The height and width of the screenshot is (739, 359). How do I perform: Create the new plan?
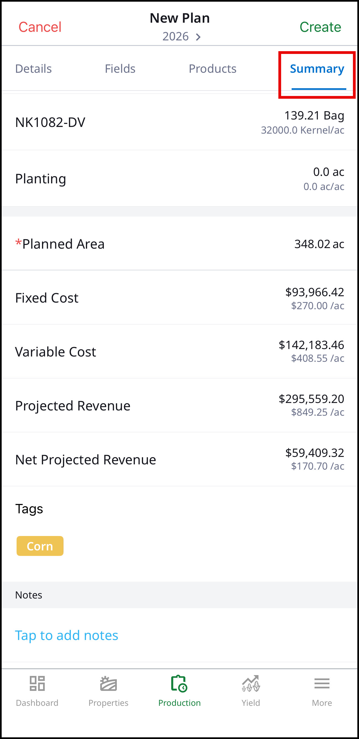(x=320, y=27)
